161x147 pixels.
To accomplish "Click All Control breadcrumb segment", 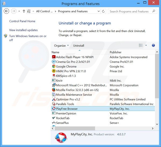I will (44, 11).
